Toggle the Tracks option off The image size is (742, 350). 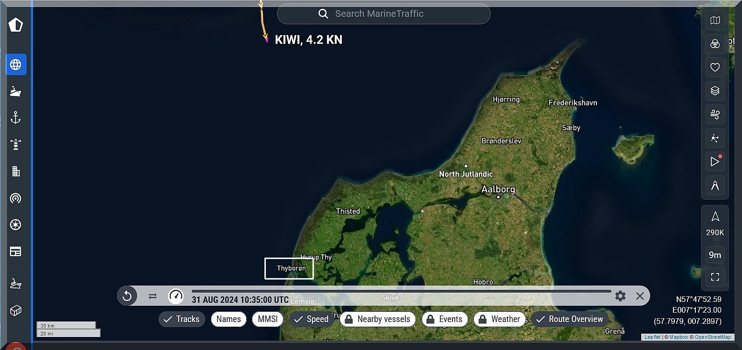(181, 319)
